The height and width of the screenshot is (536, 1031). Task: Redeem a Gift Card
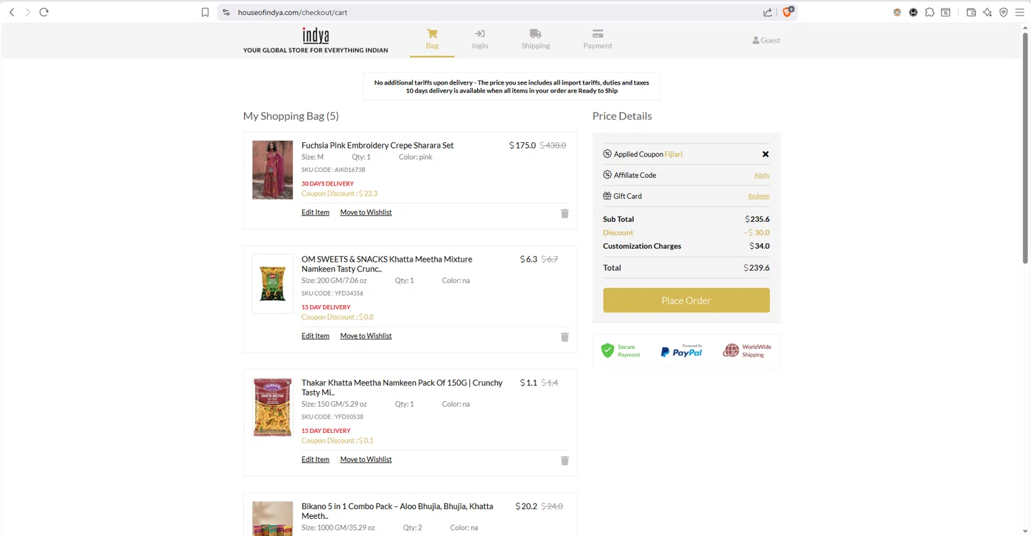[759, 196]
